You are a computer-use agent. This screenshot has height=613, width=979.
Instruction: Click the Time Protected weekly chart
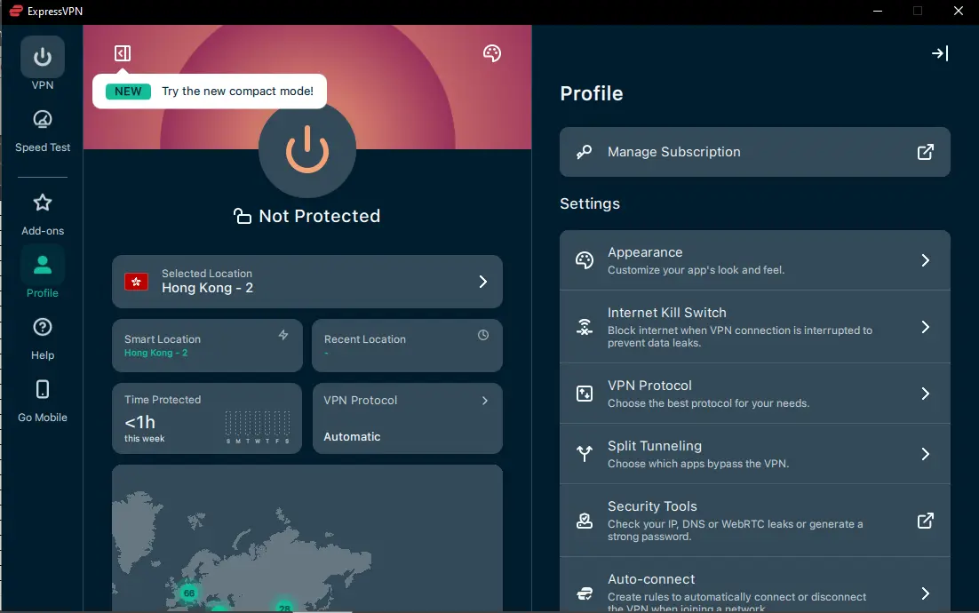258,426
